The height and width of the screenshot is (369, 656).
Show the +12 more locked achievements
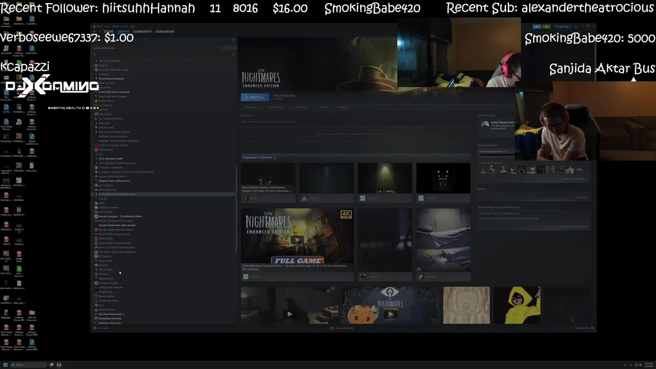(579, 169)
